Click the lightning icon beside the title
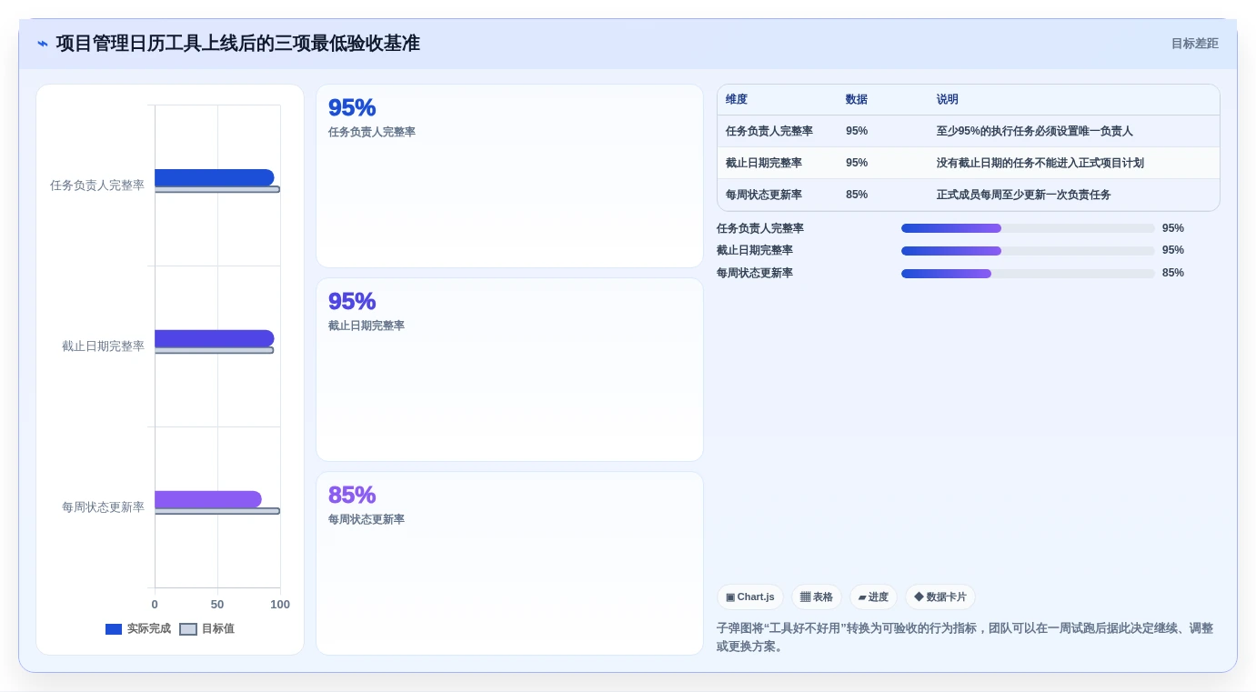Image resolution: width=1256 pixels, height=692 pixels. pyautogui.click(x=43, y=44)
